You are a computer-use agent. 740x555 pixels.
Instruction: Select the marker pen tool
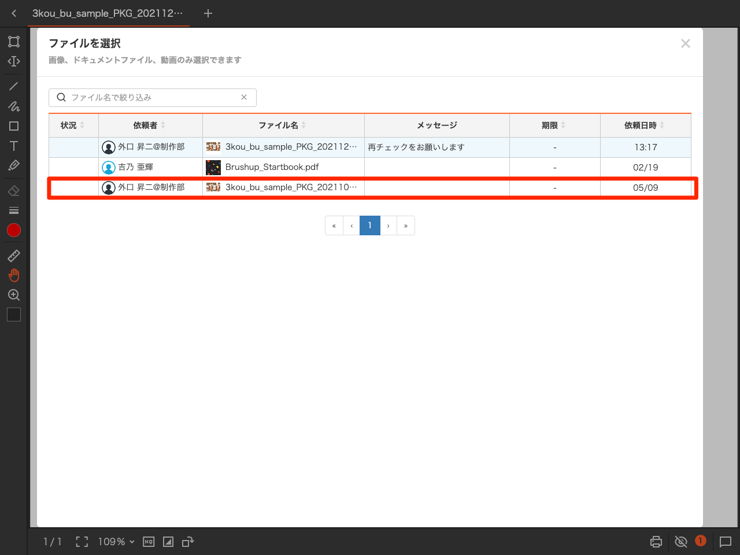[13, 165]
